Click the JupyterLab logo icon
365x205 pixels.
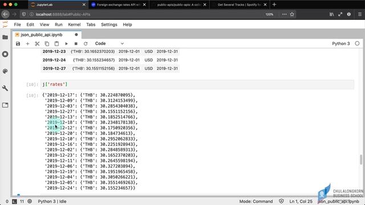[x=5, y=24]
